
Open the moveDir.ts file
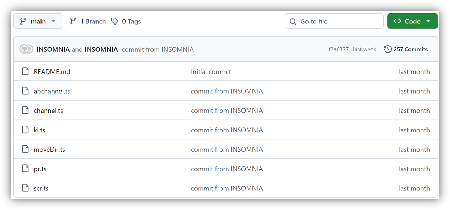click(49, 149)
